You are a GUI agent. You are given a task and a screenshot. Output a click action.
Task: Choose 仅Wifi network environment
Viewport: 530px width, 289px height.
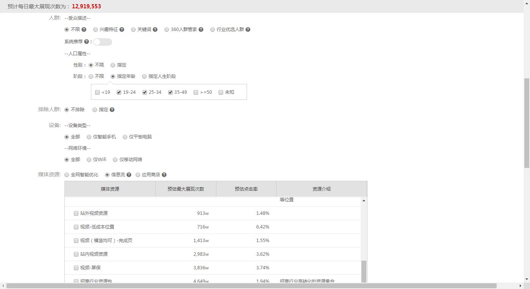[x=89, y=160]
